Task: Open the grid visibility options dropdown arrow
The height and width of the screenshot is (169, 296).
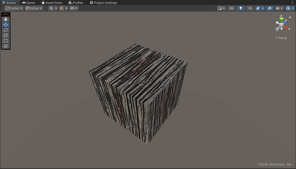Action: [x=56, y=8]
